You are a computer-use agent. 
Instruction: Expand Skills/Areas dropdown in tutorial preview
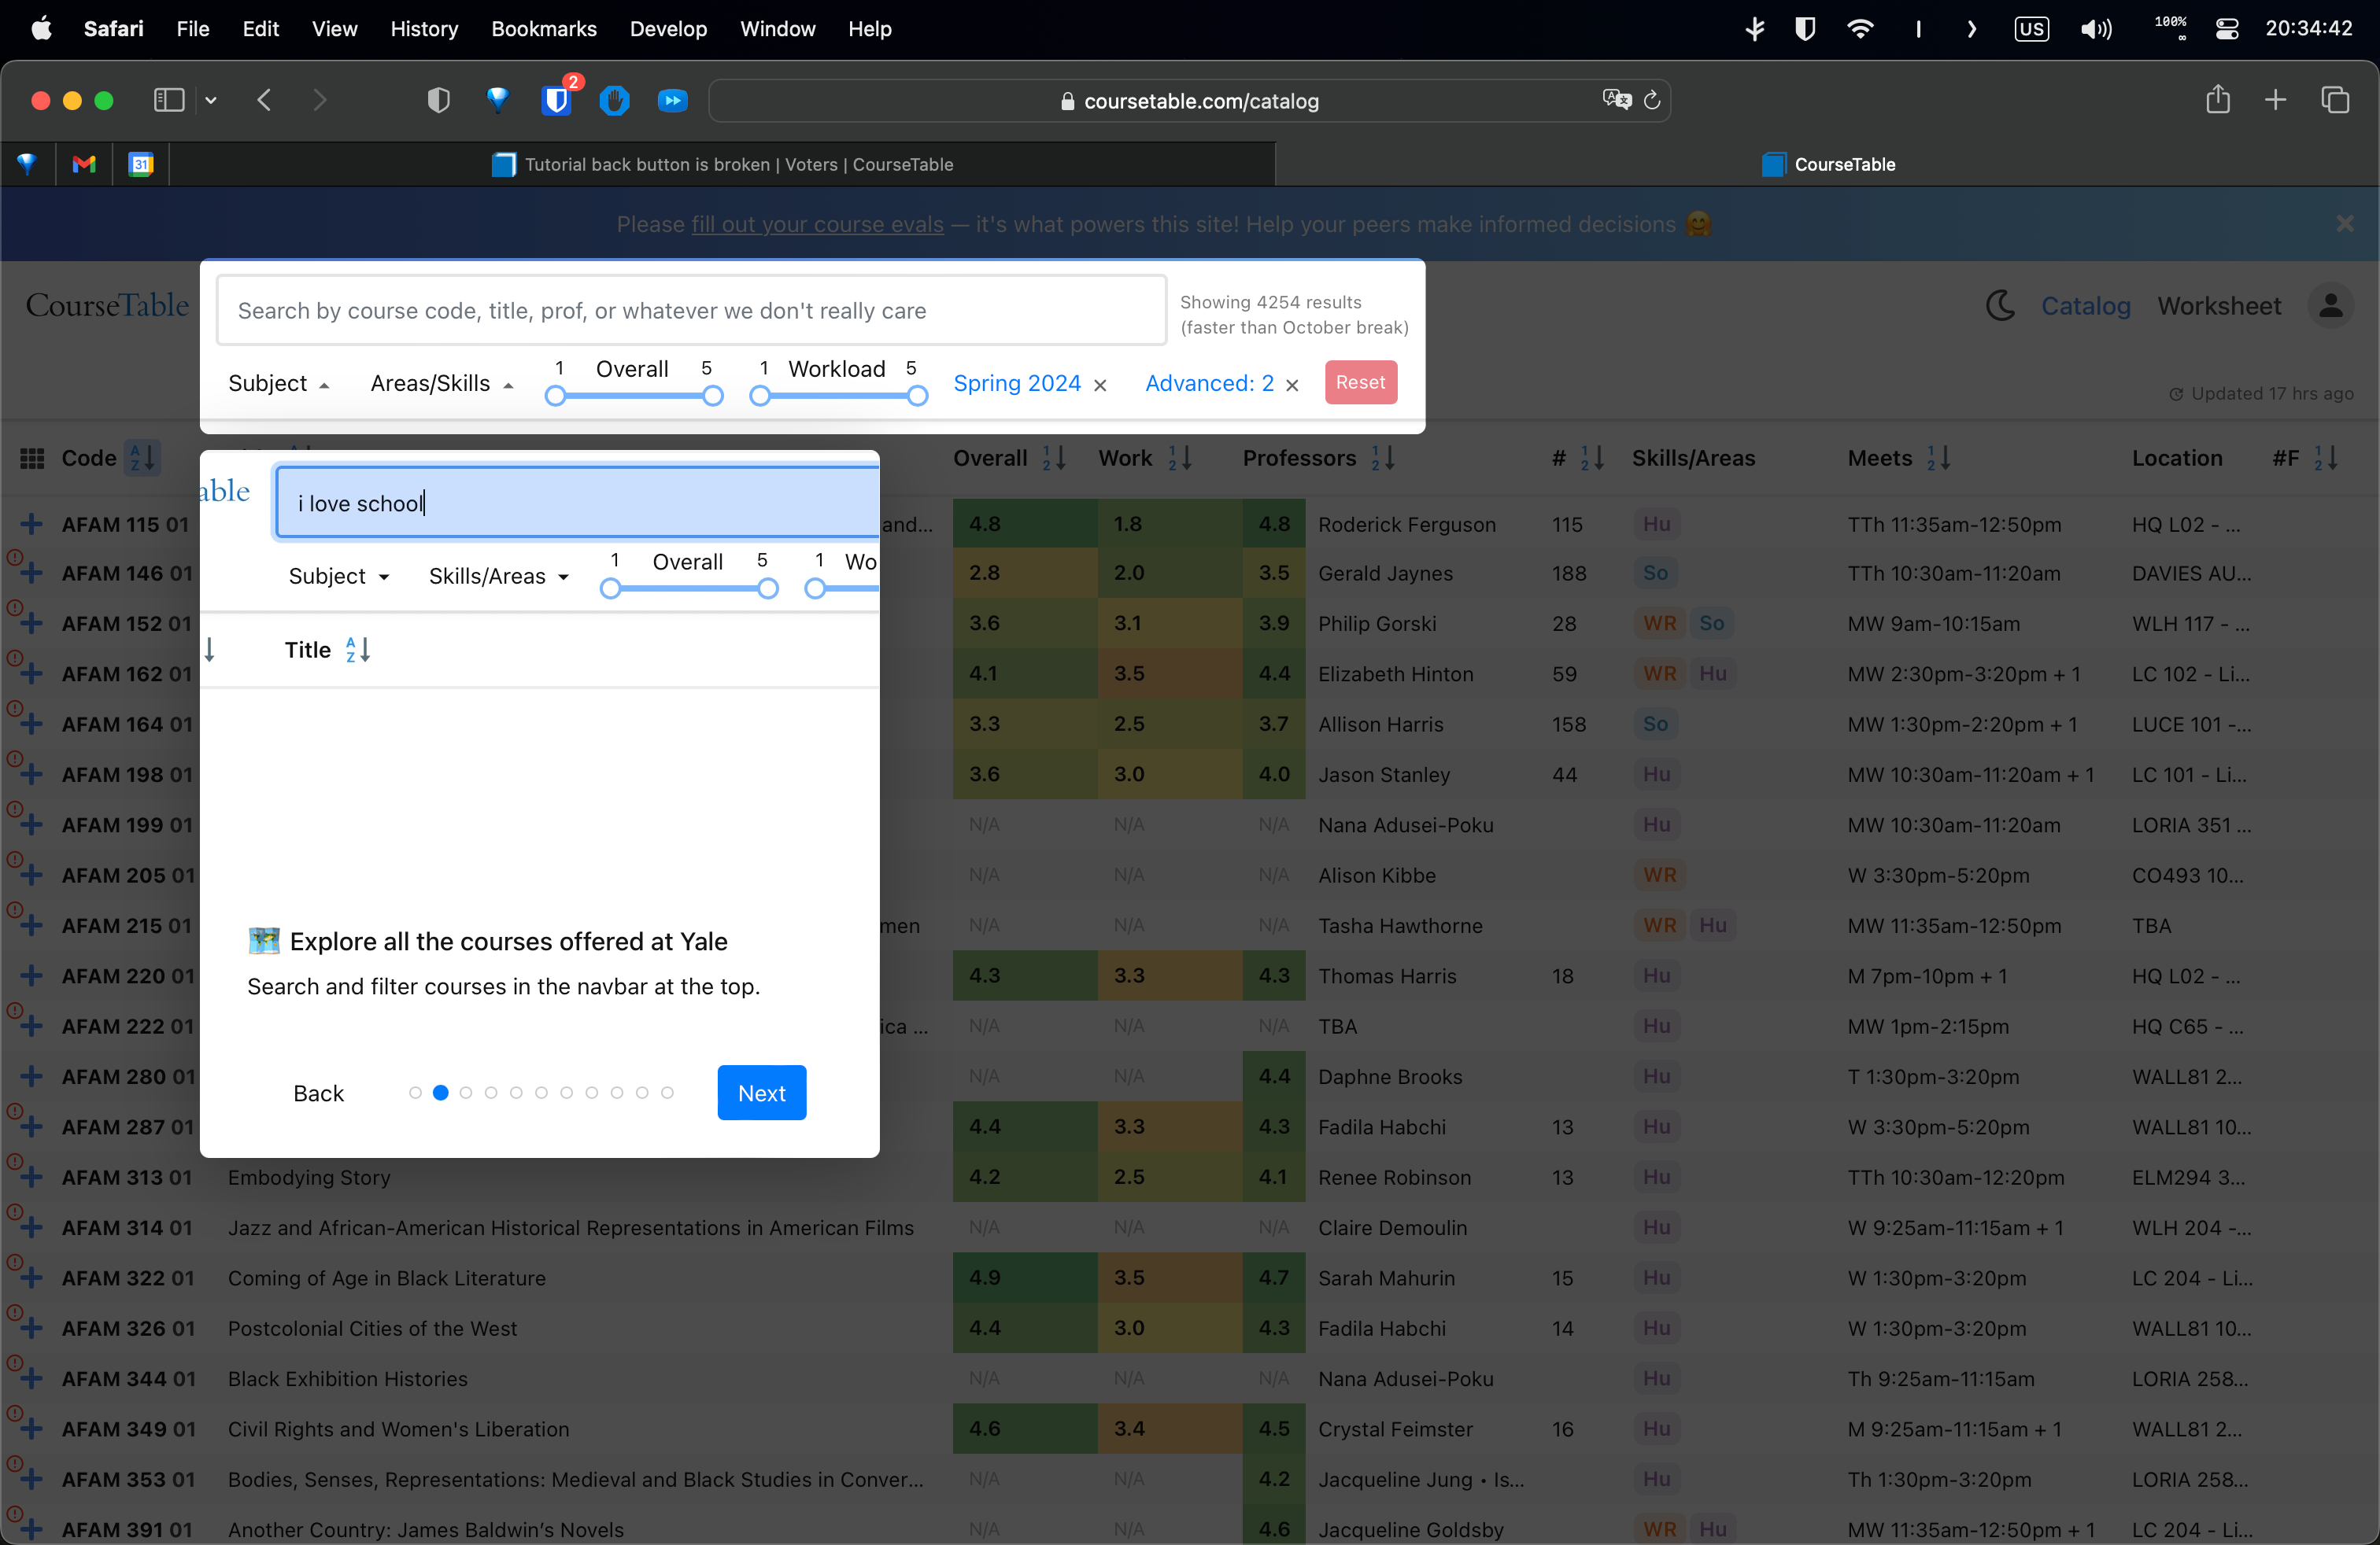point(499,577)
